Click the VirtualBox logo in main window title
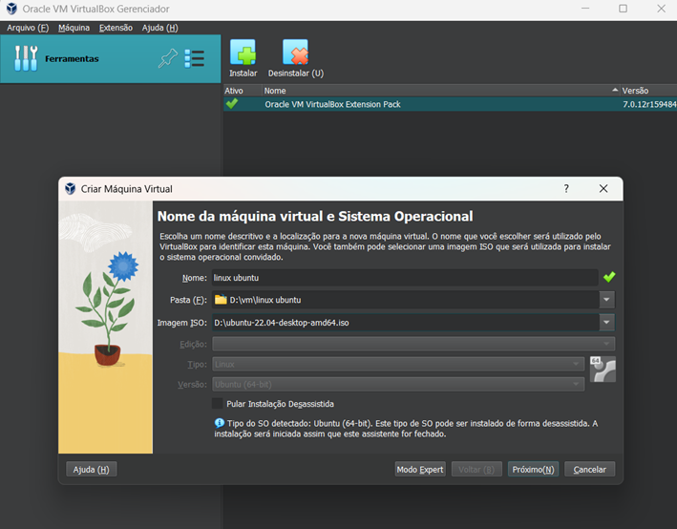The image size is (677, 529). pyautogui.click(x=11, y=9)
